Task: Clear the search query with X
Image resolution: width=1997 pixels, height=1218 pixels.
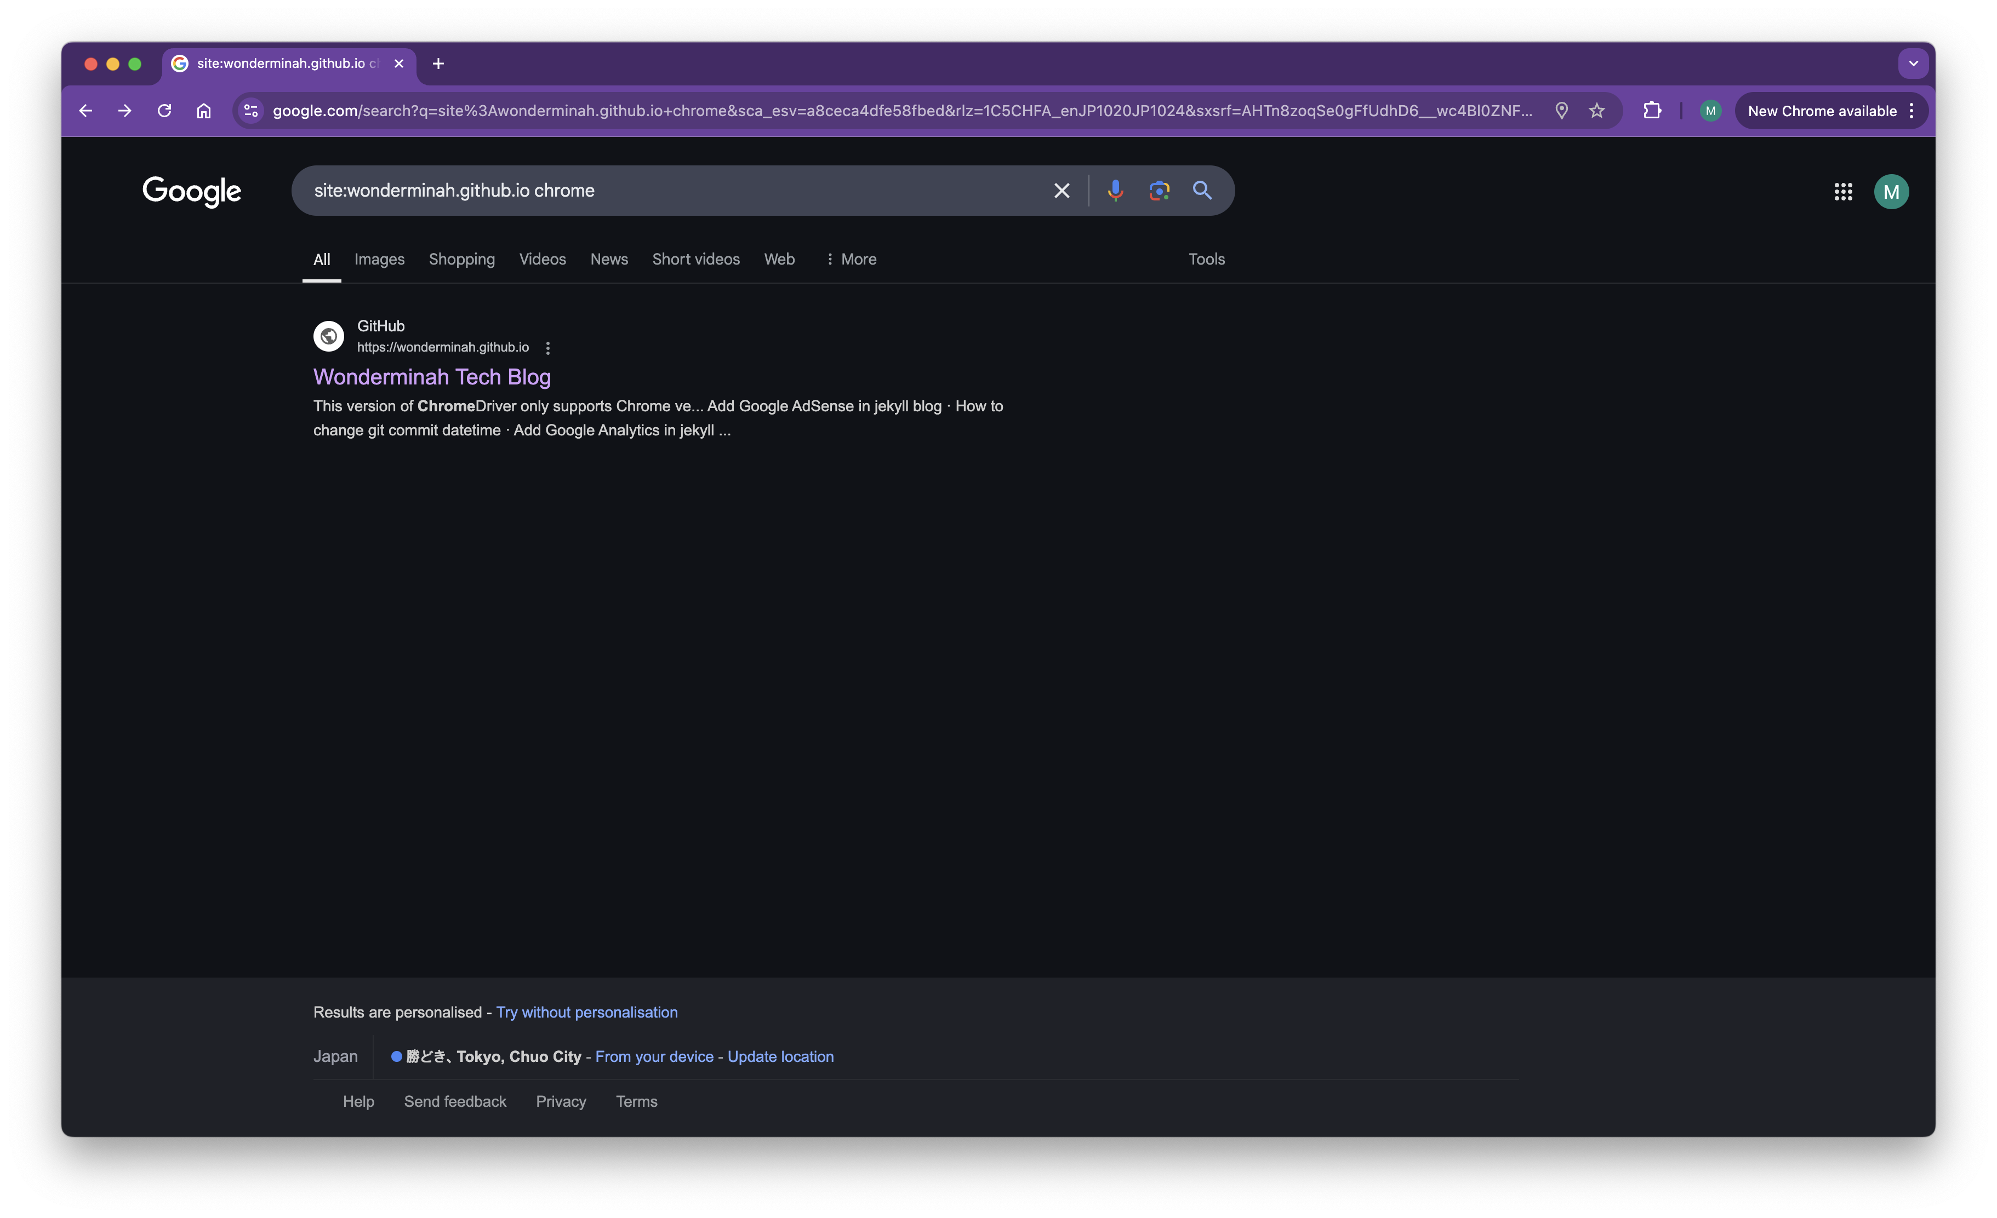Action: click(x=1061, y=191)
